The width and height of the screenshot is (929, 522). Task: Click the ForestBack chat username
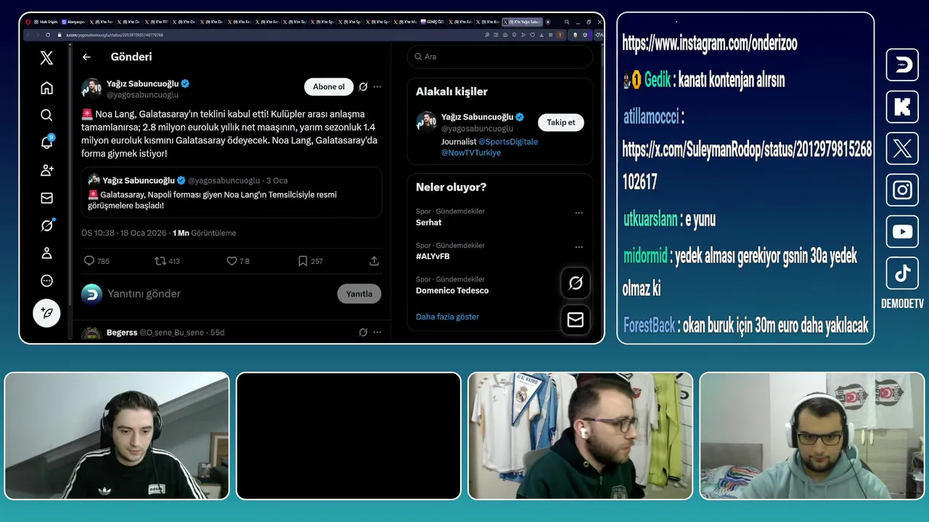point(650,326)
